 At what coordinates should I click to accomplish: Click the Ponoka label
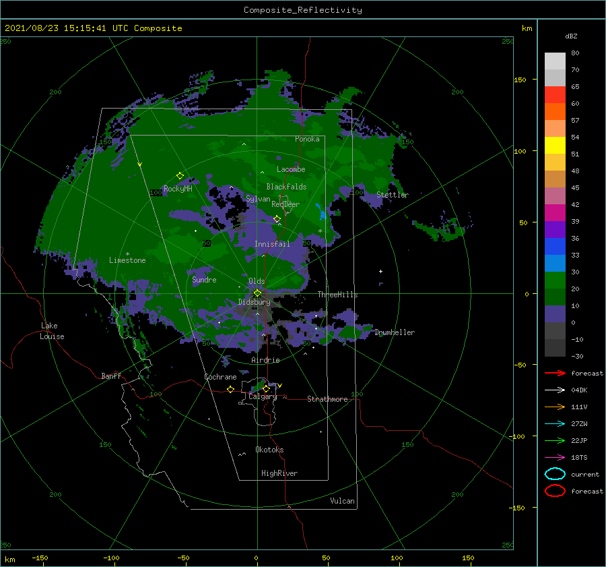click(307, 140)
